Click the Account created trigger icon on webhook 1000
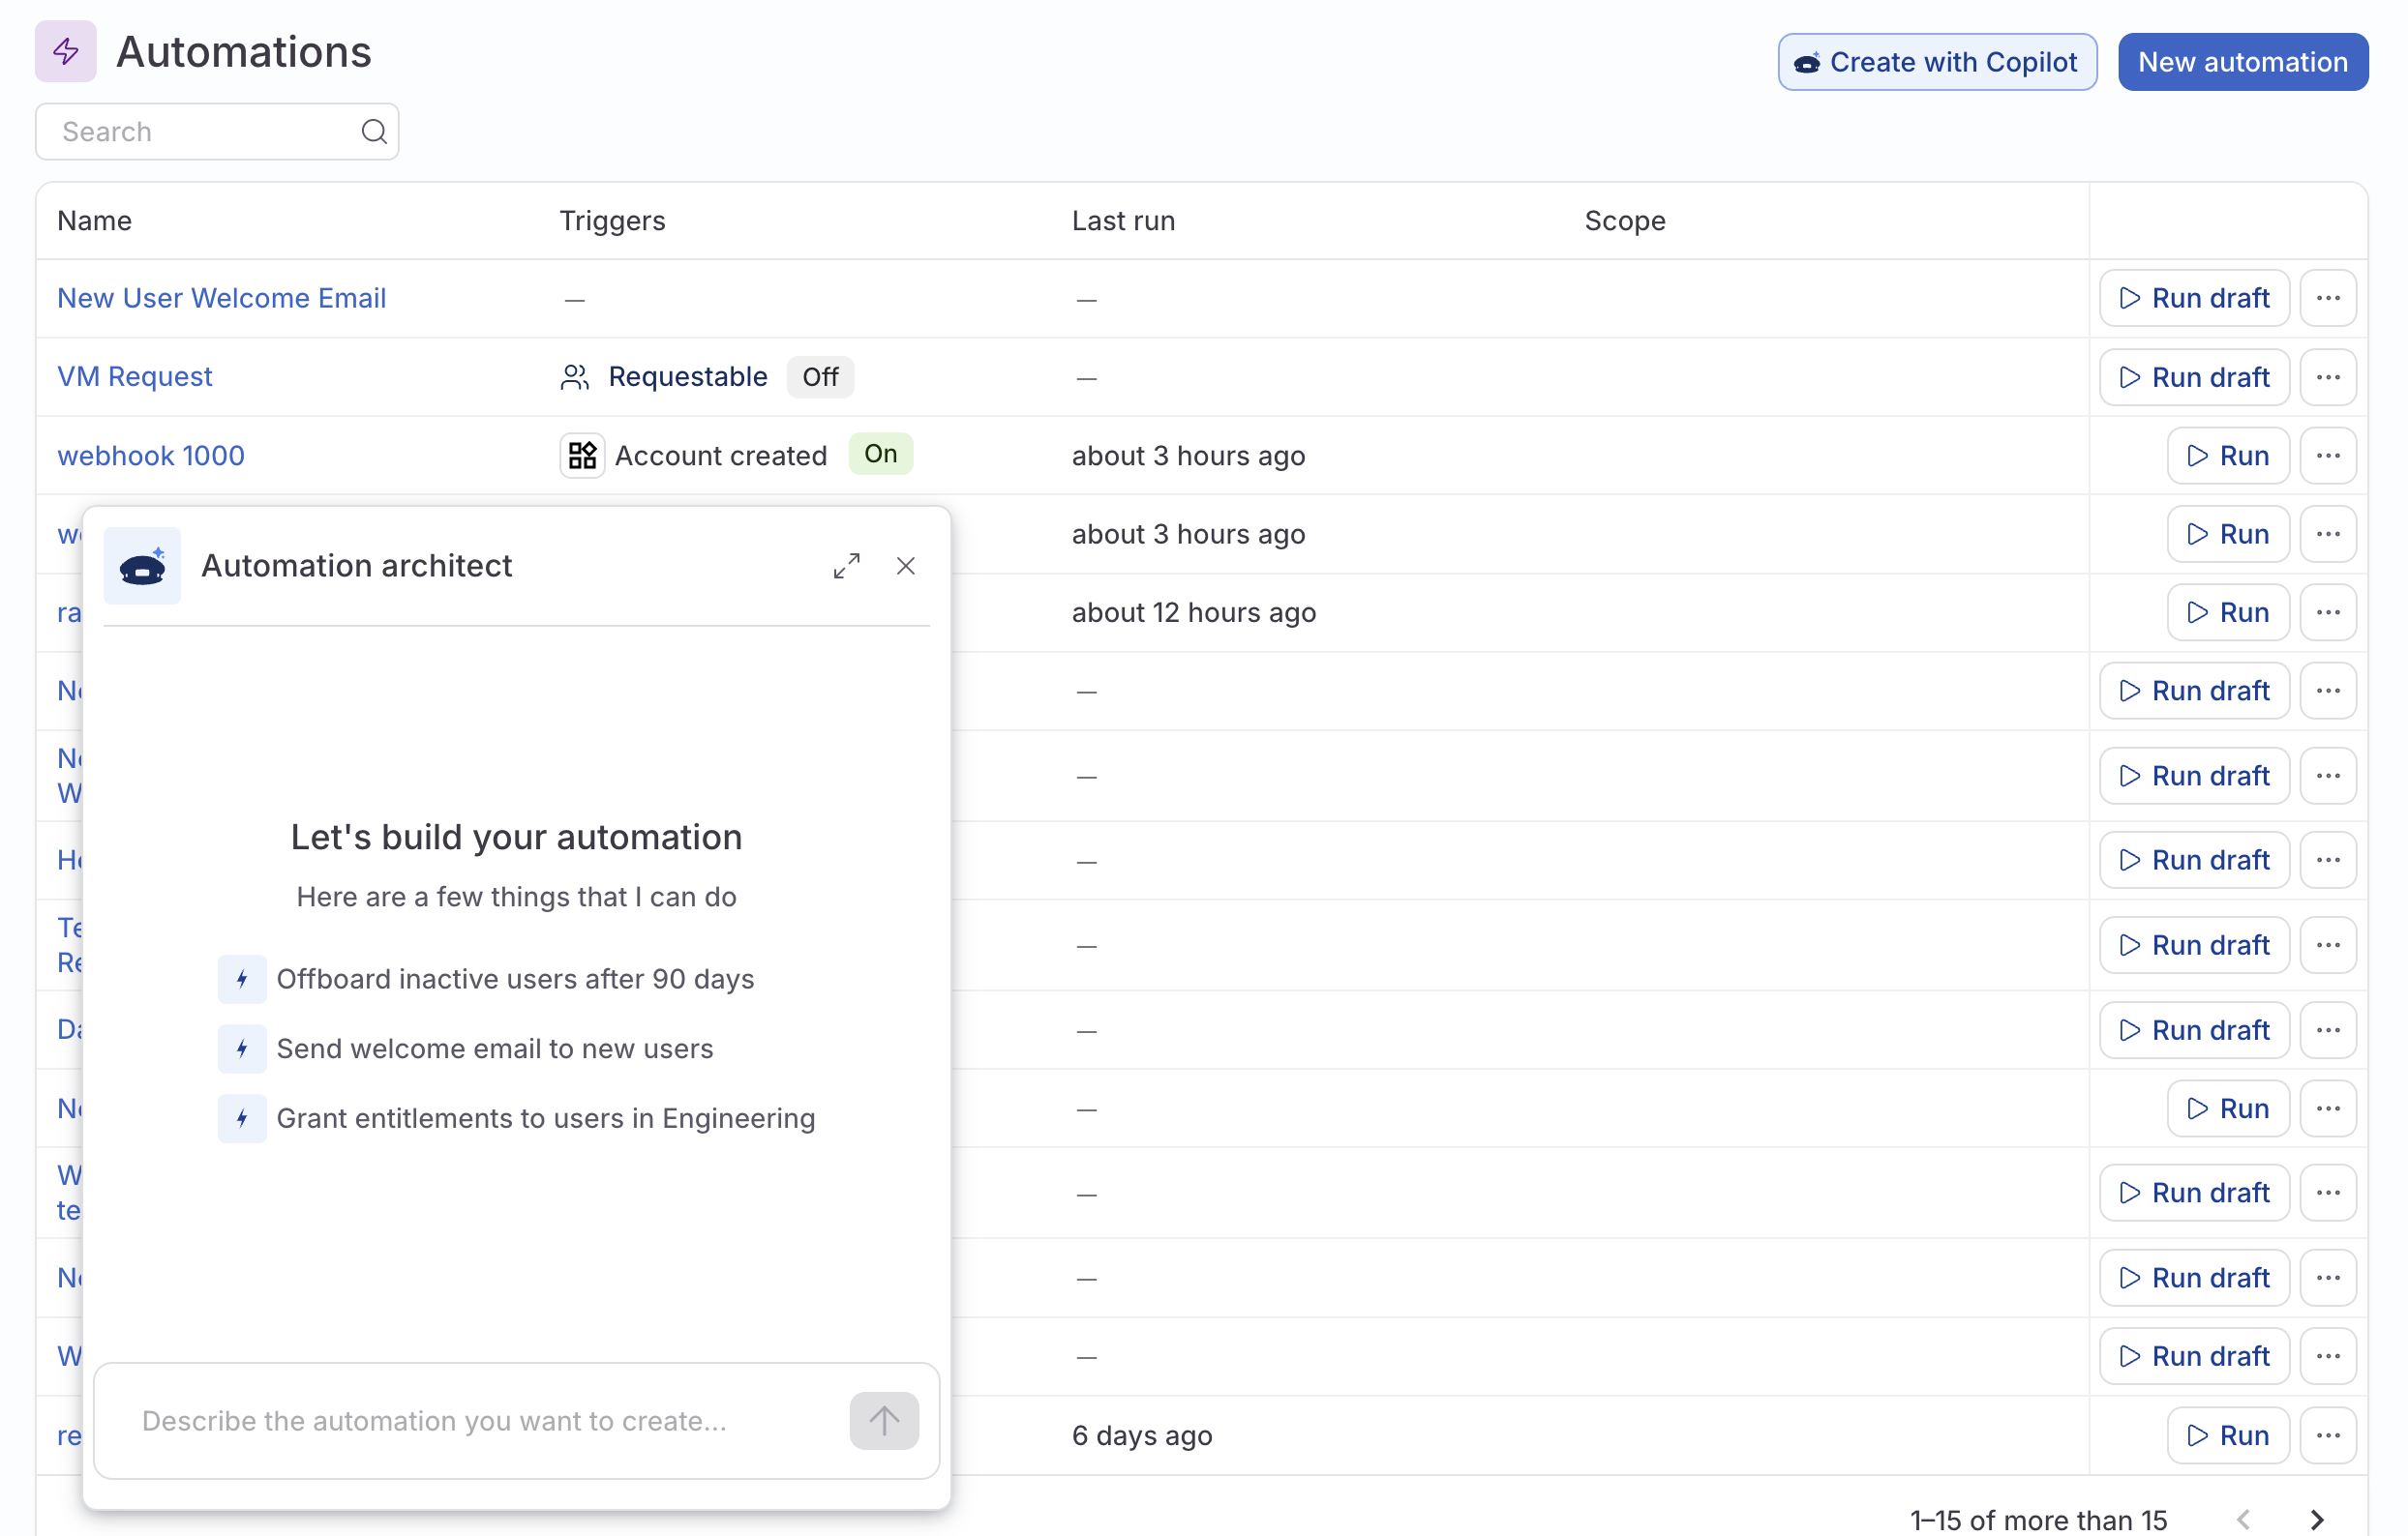 582,455
